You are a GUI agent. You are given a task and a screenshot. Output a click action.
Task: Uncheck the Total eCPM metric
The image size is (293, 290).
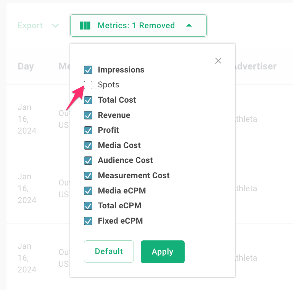[x=88, y=206]
